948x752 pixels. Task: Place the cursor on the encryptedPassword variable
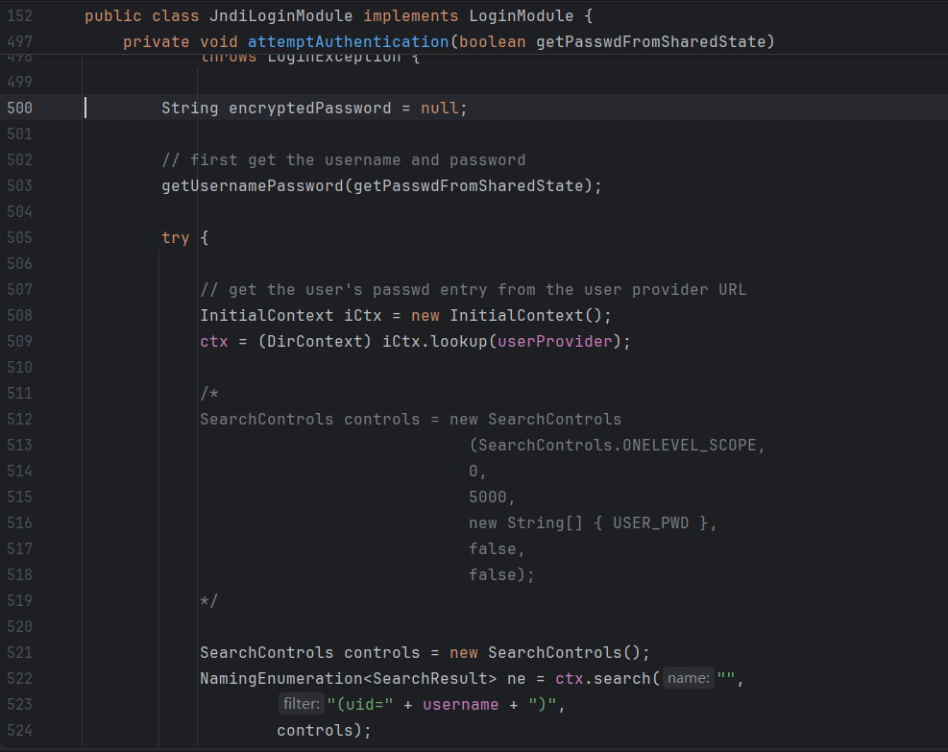[x=309, y=109]
